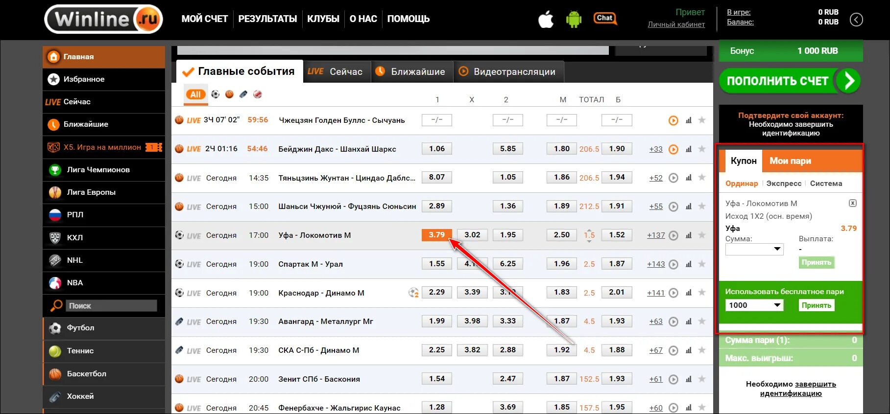Click the Поиск search field
The width and height of the screenshot is (890, 414).
111,306
